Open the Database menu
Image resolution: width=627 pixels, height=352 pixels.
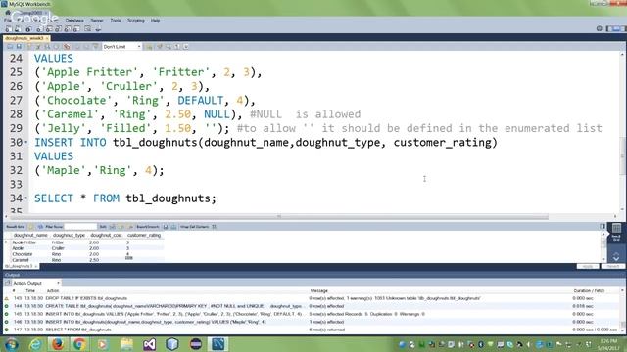click(x=74, y=20)
